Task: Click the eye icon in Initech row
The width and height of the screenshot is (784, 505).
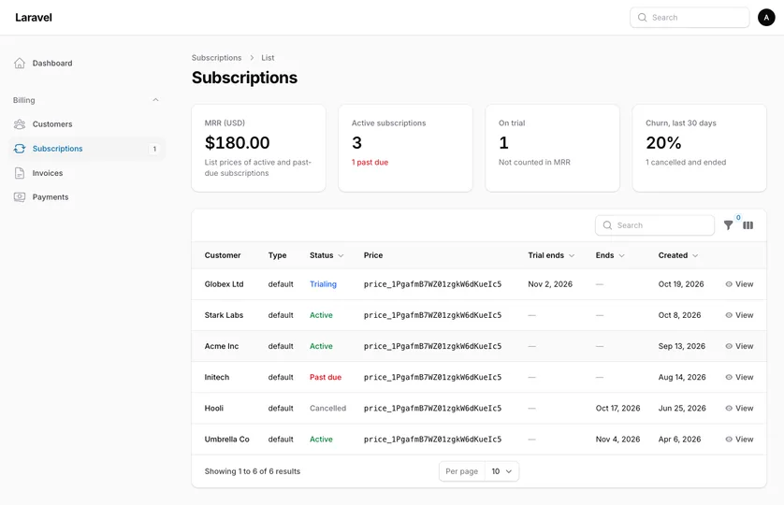Action: 729,377
